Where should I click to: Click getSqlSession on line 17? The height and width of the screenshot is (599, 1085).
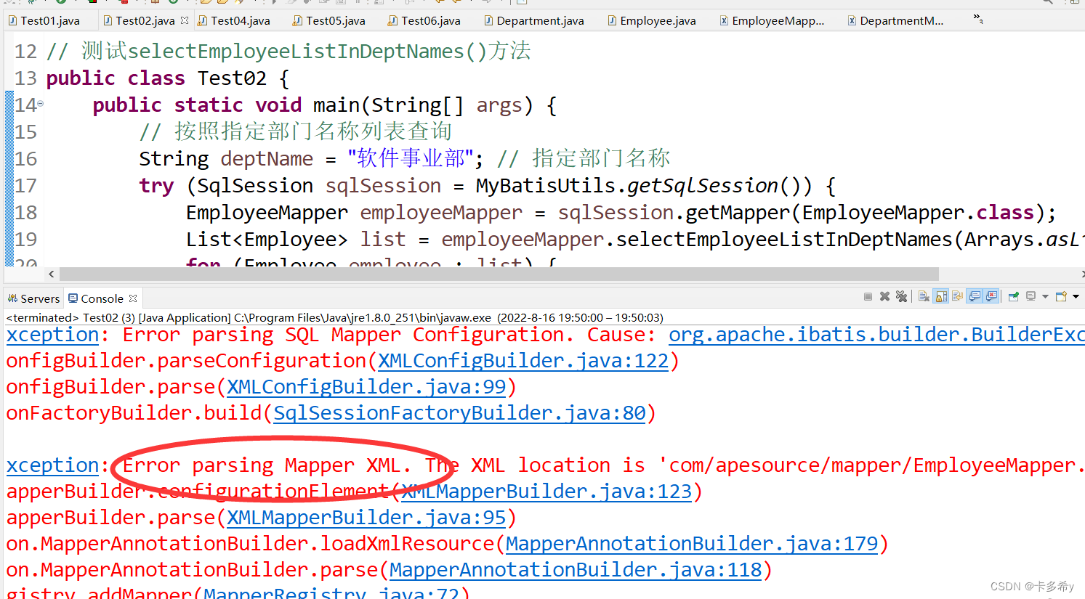pyautogui.click(x=703, y=186)
